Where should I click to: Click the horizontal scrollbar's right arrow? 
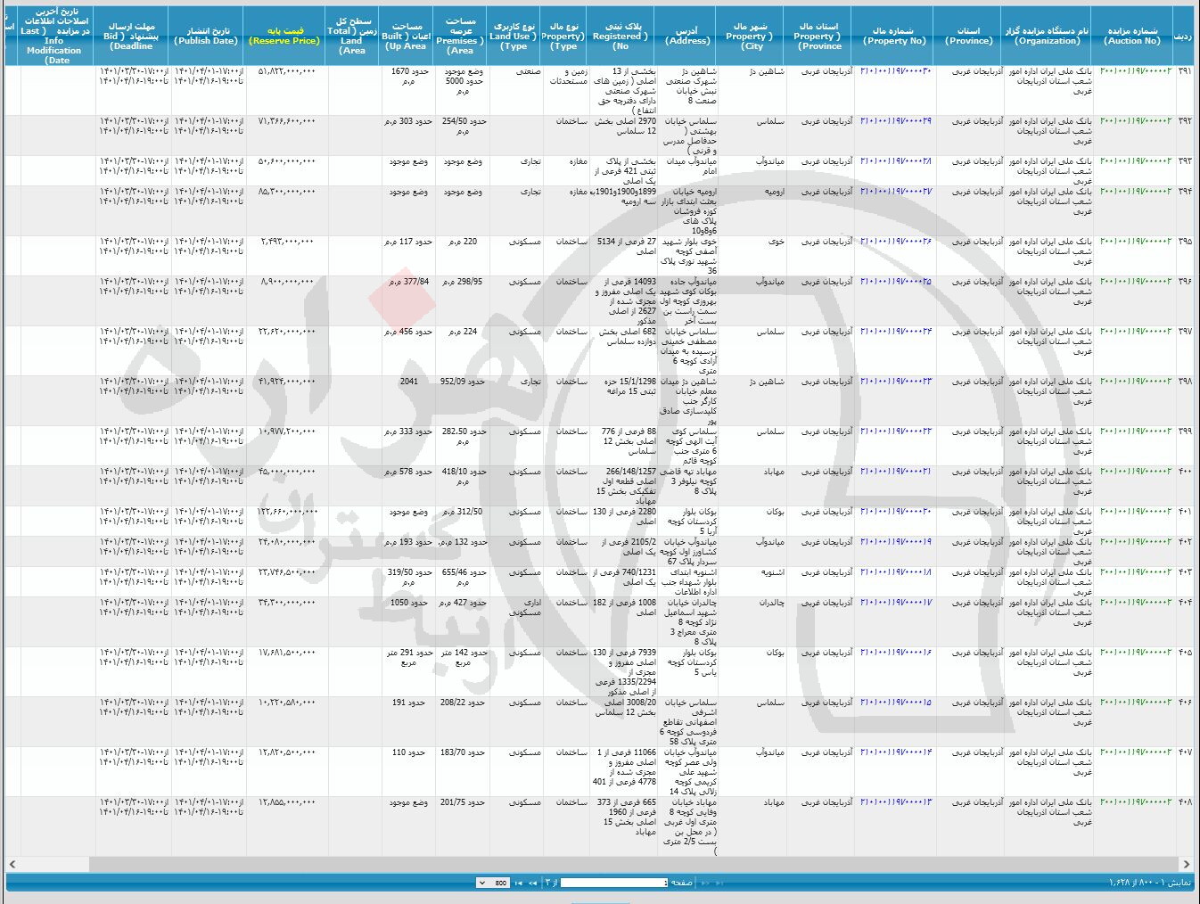click(1187, 864)
